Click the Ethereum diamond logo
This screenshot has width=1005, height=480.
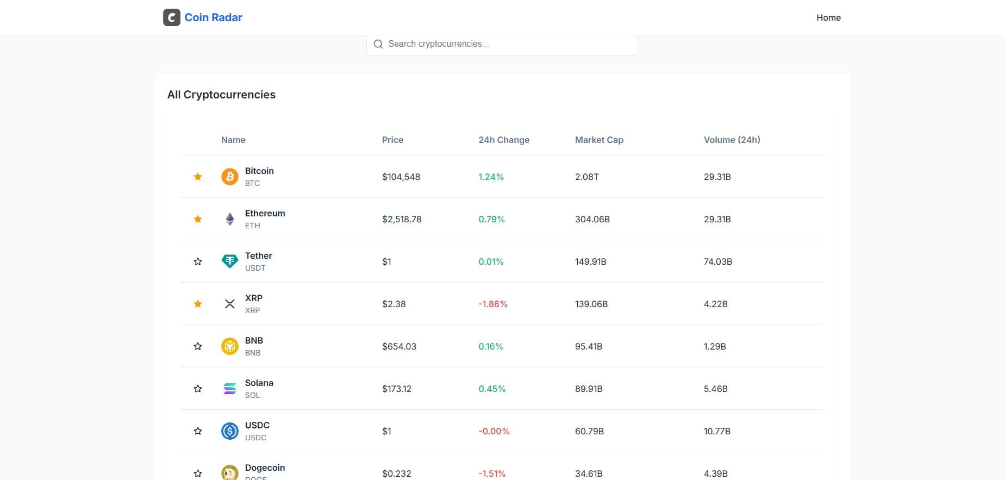pos(230,219)
